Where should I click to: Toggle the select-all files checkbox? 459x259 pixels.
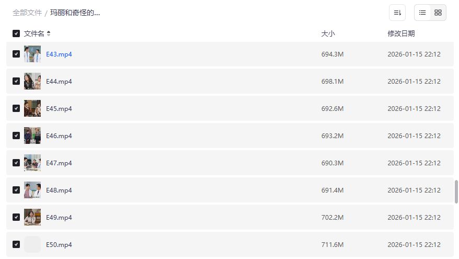point(16,33)
